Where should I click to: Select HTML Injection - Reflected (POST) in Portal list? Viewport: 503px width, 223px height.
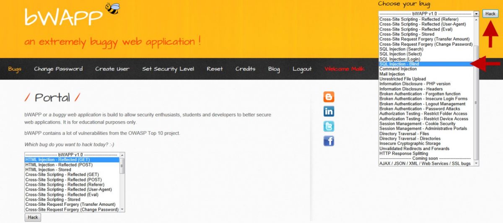[x=72, y=165]
